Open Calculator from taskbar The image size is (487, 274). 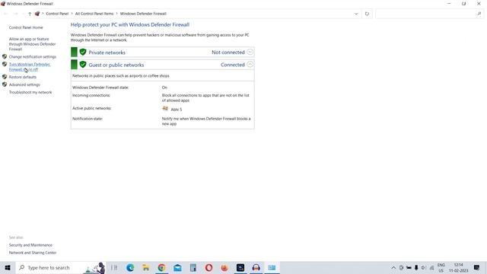coord(193,267)
